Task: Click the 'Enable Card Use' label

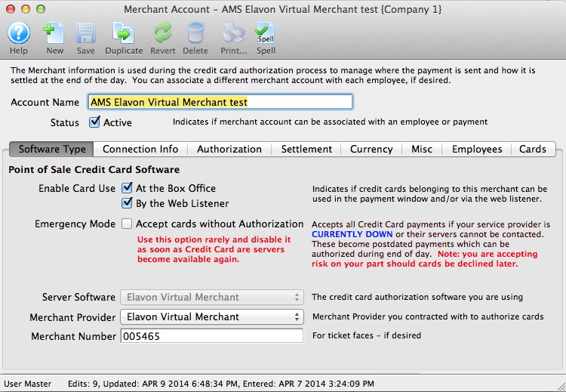Action: [x=77, y=188]
